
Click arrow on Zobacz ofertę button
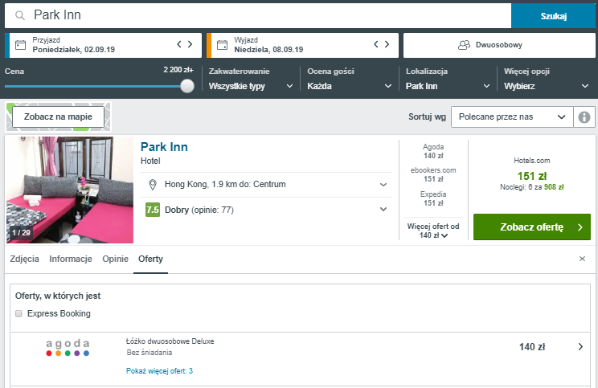point(580,227)
